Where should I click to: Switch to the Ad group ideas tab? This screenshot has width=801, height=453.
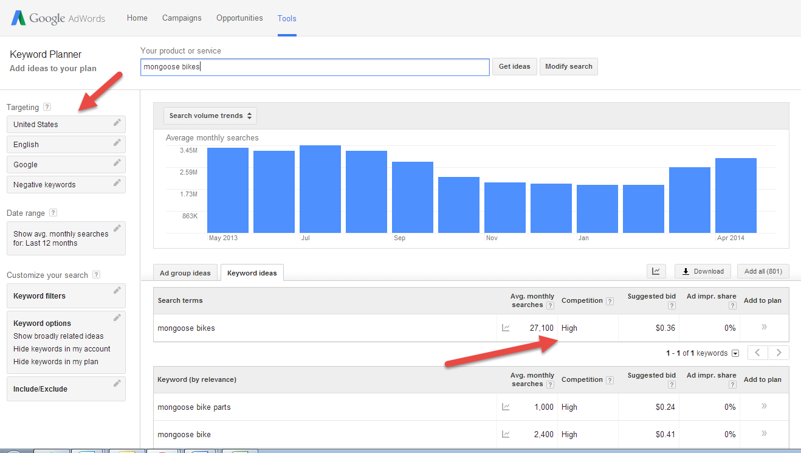click(x=185, y=273)
